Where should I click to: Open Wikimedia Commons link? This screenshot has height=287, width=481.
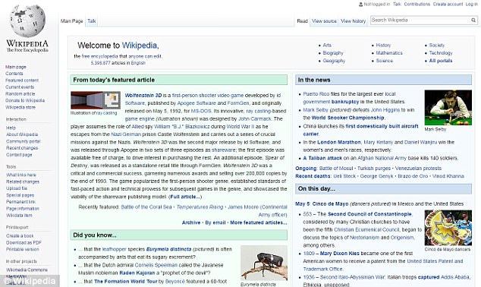tap(27, 270)
